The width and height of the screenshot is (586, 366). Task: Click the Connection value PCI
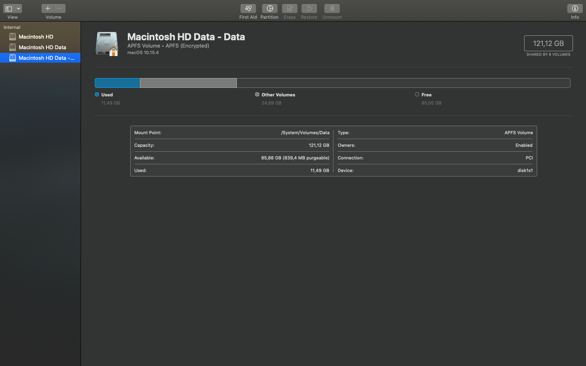[x=529, y=158]
